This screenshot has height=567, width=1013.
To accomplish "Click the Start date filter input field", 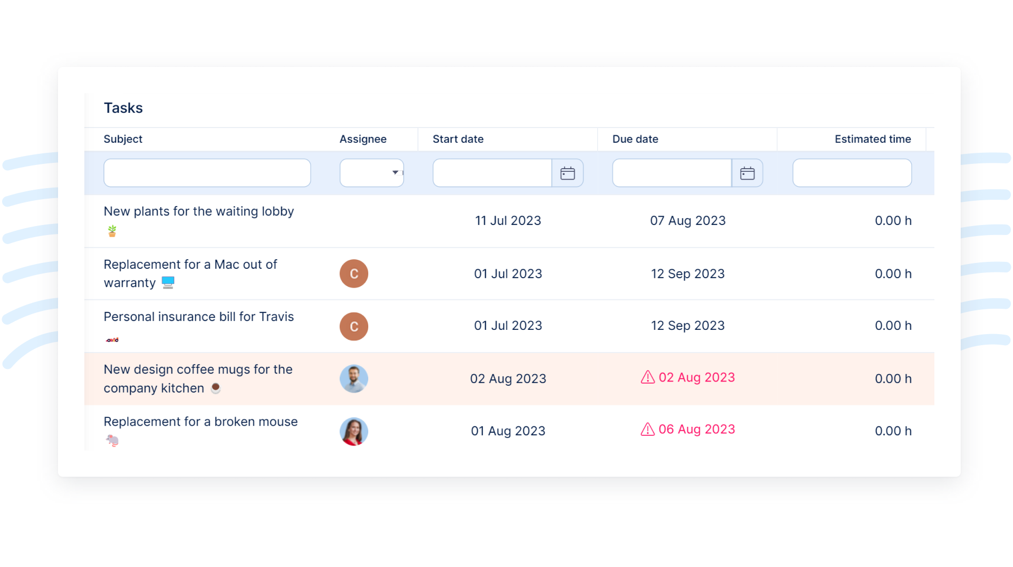I will [492, 173].
